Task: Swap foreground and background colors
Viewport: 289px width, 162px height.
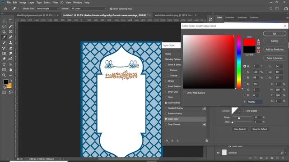Action: [x=11, y=81]
